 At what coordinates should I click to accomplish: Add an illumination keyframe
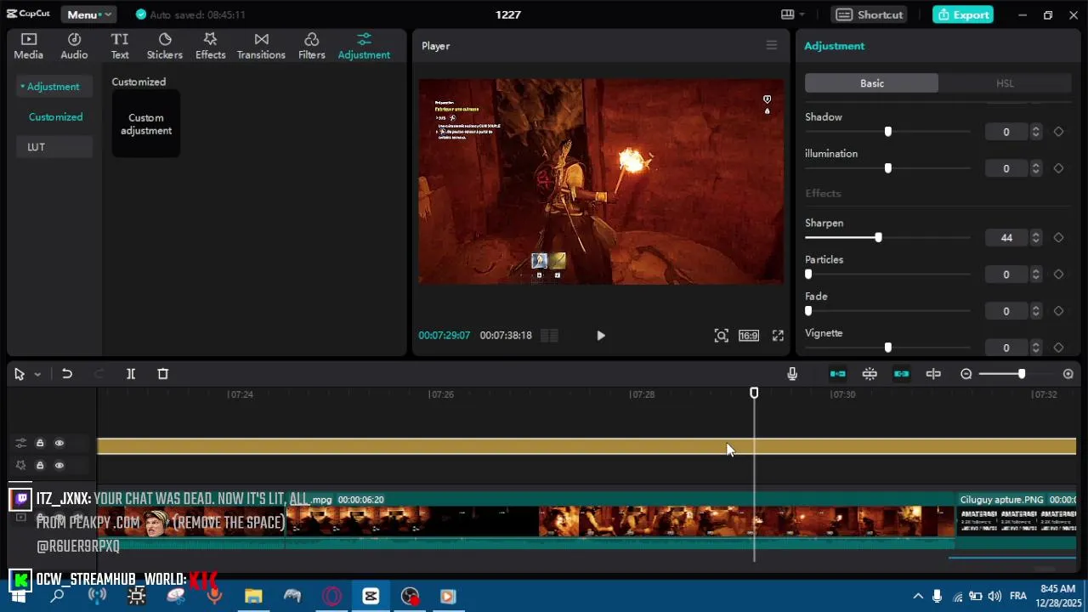click(x=1058, y=168)
